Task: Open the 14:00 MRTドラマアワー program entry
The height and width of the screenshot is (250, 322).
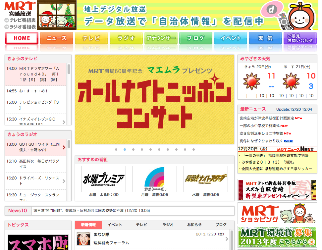Action: [36, 74]
